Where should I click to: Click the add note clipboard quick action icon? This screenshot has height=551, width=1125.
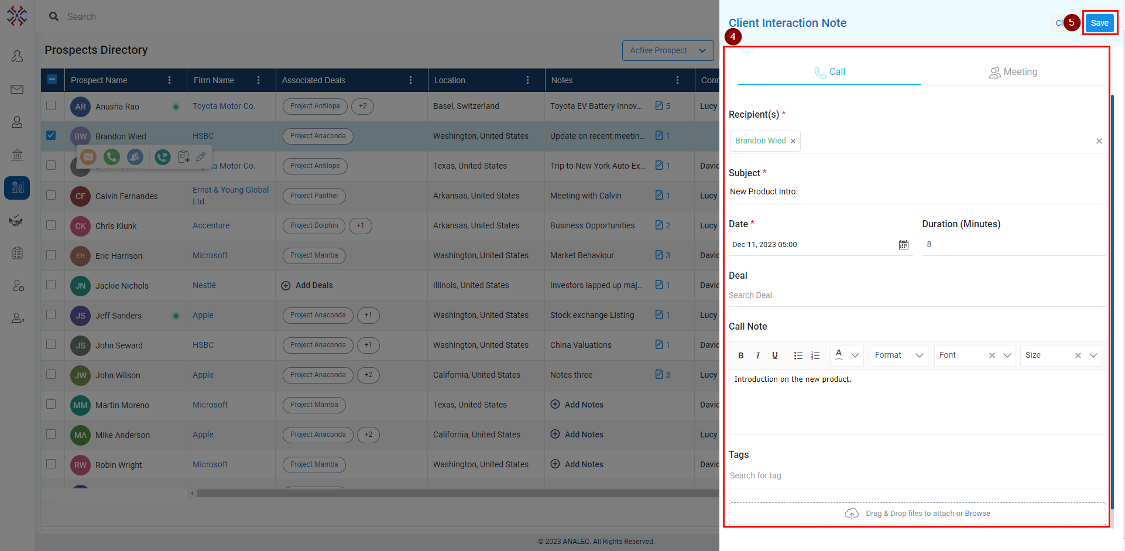184,156
